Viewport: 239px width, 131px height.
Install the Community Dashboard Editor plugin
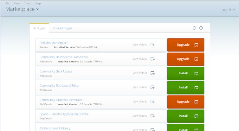tap(186, 88)
